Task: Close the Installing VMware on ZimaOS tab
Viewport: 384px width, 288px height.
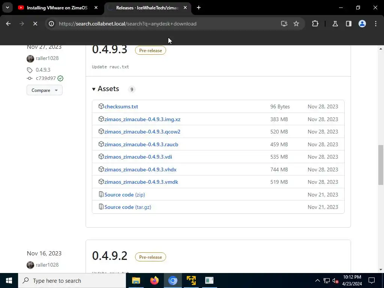Action: coord(96,7)
